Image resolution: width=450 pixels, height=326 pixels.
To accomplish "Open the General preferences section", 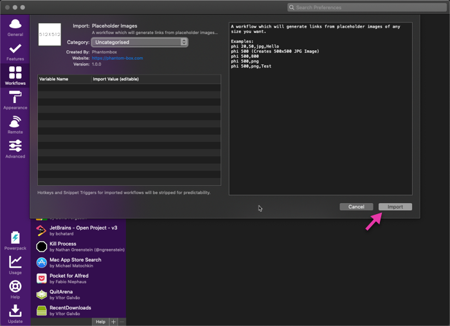I will point(15,28).
